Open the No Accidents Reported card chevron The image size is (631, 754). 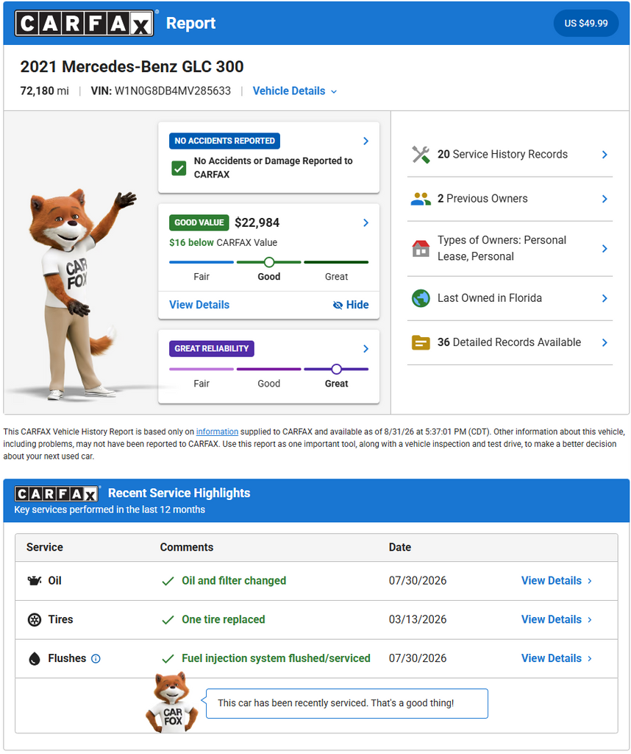pos(366,141)
